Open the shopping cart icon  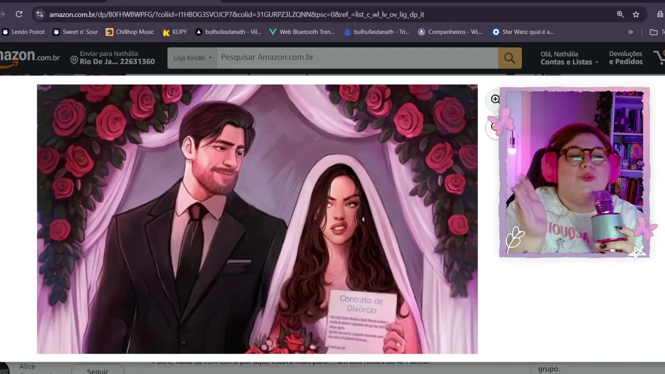click(659, 58)
